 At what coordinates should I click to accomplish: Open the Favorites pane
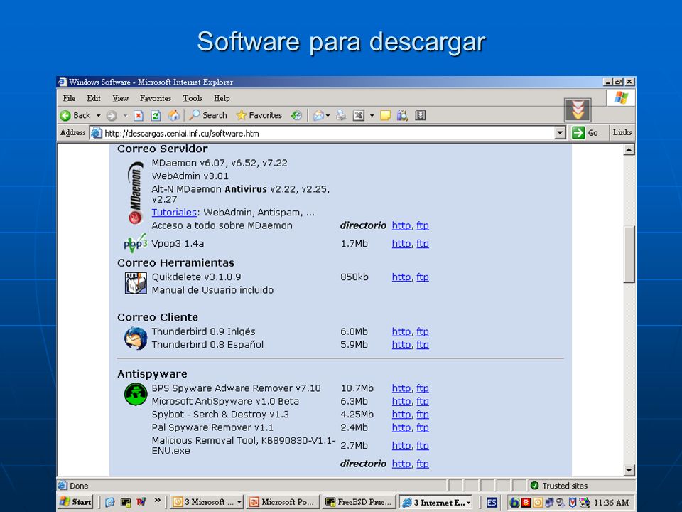259,115
